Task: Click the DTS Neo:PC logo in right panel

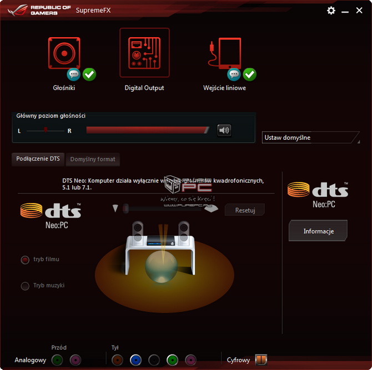Action: point(318,195)
